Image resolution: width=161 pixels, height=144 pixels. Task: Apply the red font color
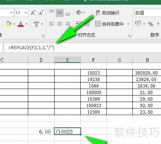pyautogui.click(x=21, y=24)
